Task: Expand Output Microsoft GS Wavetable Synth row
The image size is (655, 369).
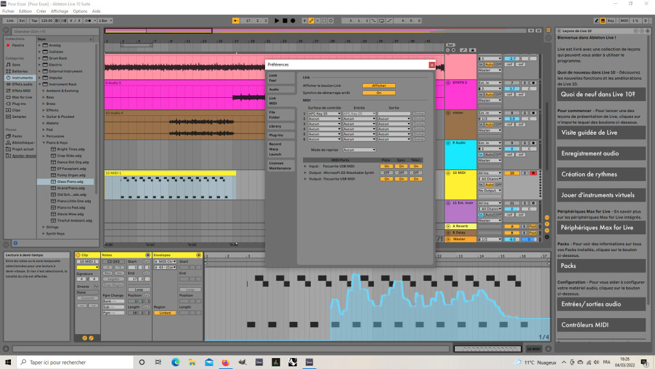Action: tap(305, 173)
